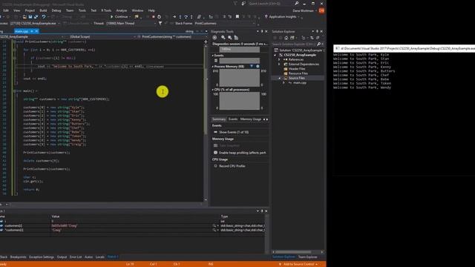The width and height of the screenshot is (475, 267).
Task: Open the Tools menu
Action: [82, 10]
